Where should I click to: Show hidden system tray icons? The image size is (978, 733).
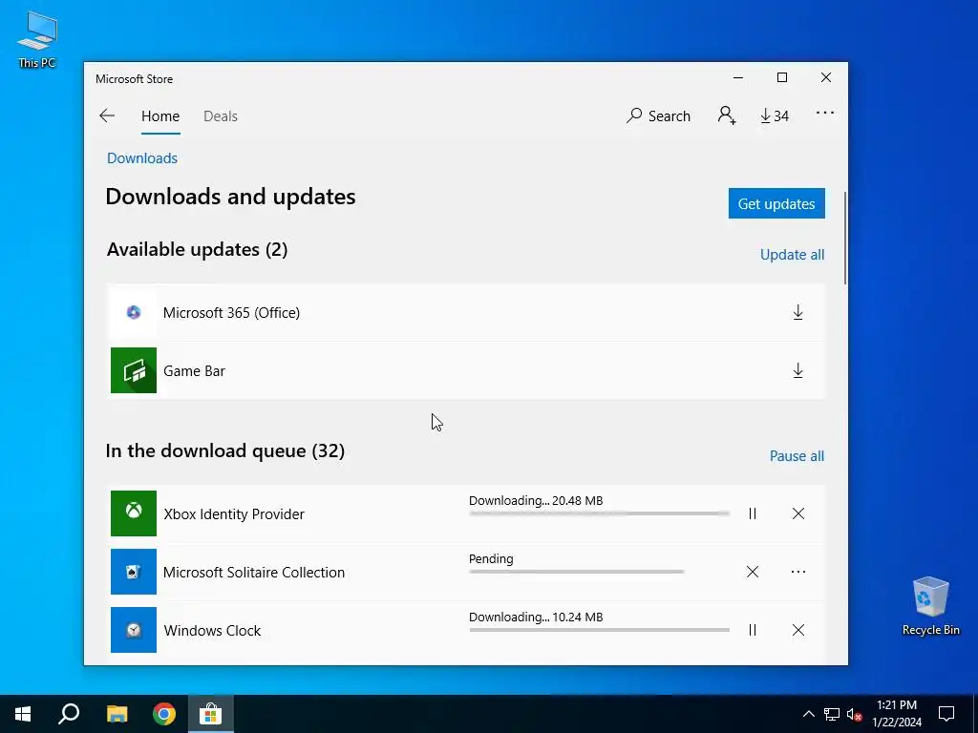coord(808,714)
